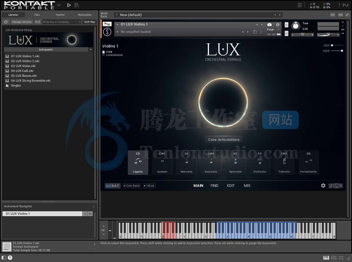Open the Multi Rack preset dropdown
The height and width of the screenshot is (262, 352).
click(x=117, y=15)
